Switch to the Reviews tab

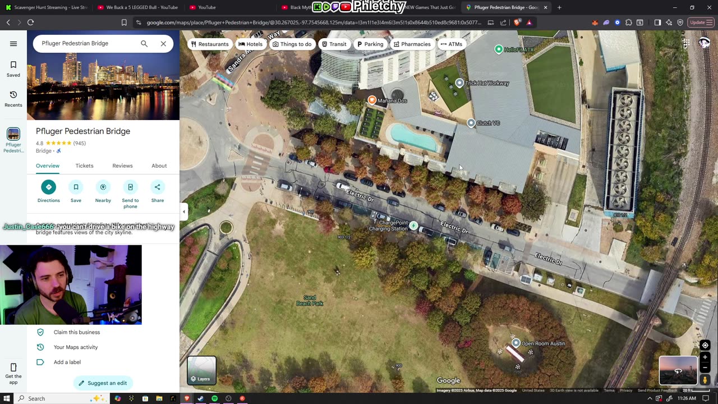122,166
